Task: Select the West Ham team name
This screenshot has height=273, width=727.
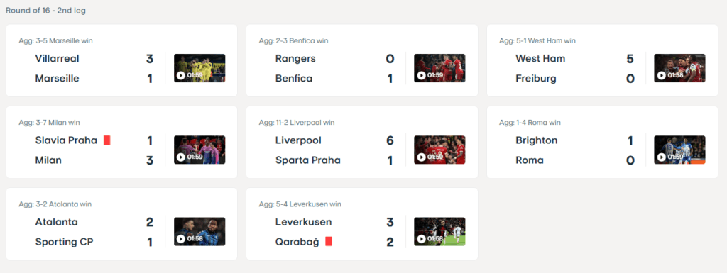Action: pyautogui.click(x=540, y=59)
